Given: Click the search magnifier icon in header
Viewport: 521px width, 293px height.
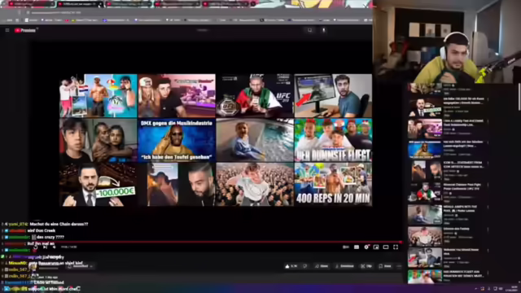Looking at the screenshot, I should [309, 30].
